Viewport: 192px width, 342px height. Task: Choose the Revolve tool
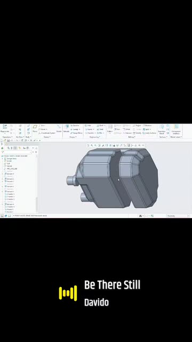[75, 126]
